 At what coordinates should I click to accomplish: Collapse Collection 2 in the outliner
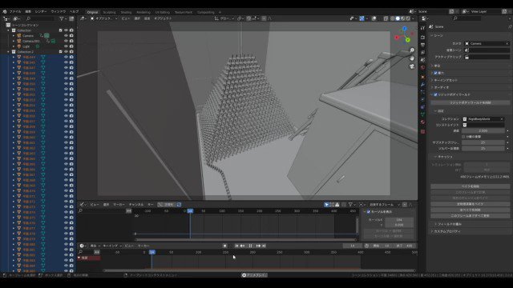[x=9, y=51]
